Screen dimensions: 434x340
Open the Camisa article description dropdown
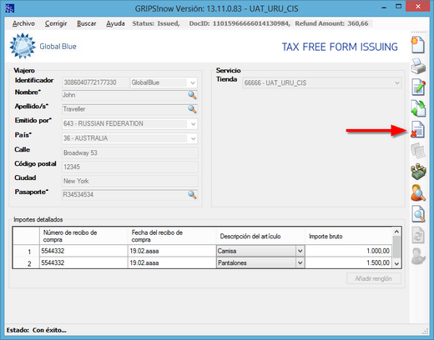click(300, 251)
